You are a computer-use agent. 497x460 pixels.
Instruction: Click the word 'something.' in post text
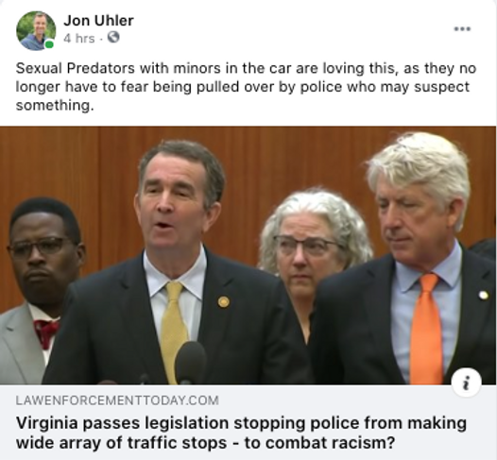55,106
